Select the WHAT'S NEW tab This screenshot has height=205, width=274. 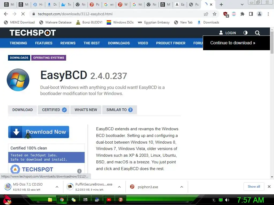(86, 110)
